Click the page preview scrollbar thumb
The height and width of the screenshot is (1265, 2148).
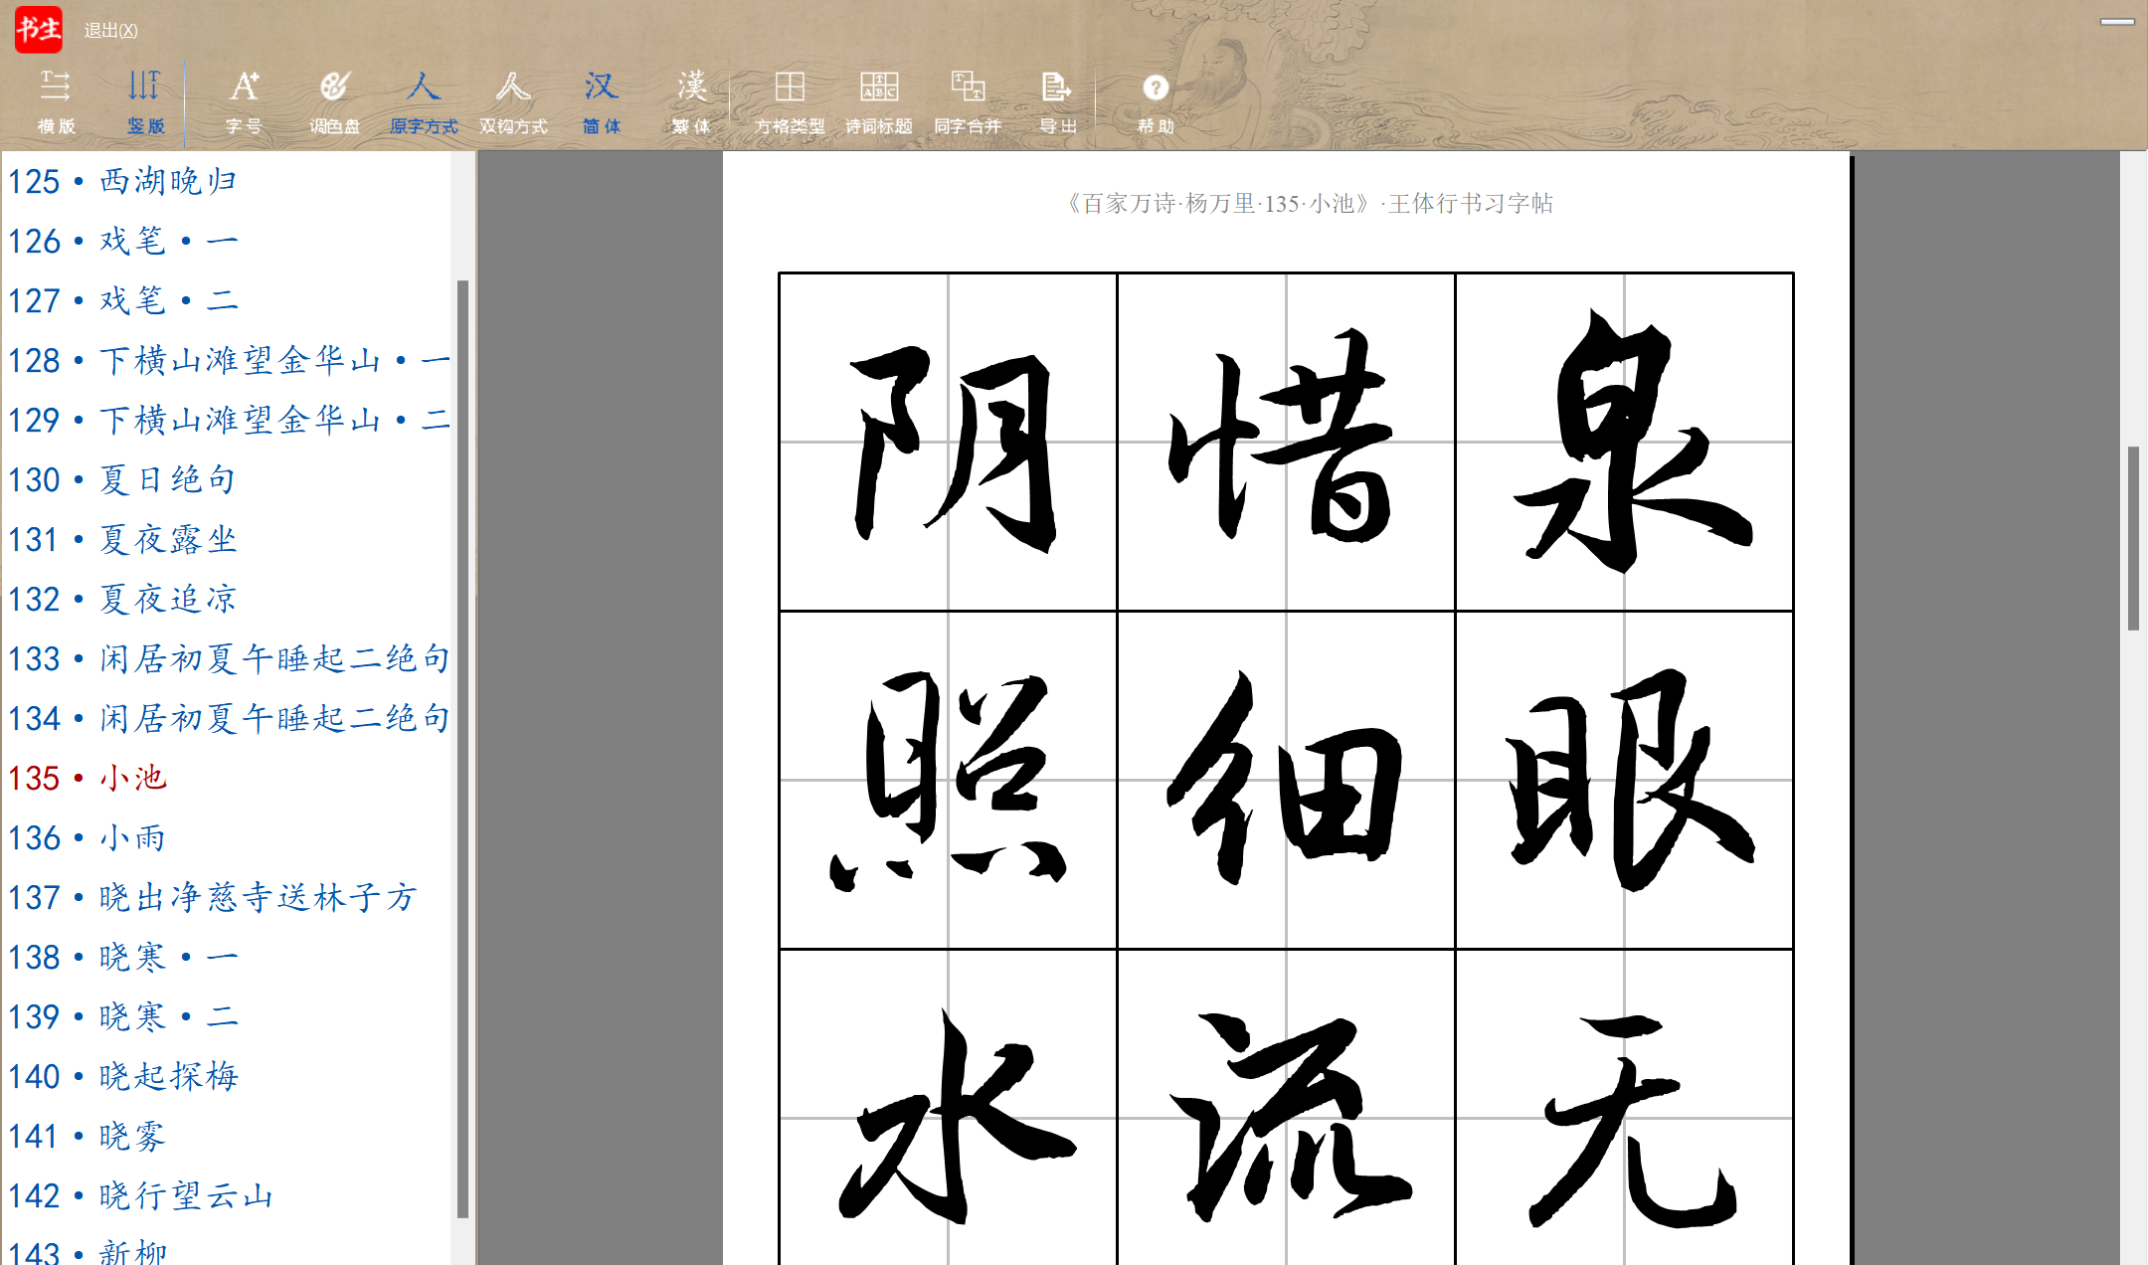pyautogui.click(x=2133, y=538)
